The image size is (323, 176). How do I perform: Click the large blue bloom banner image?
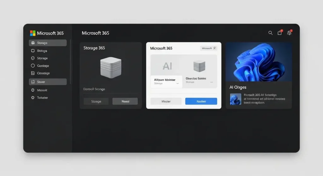(259, 62)
